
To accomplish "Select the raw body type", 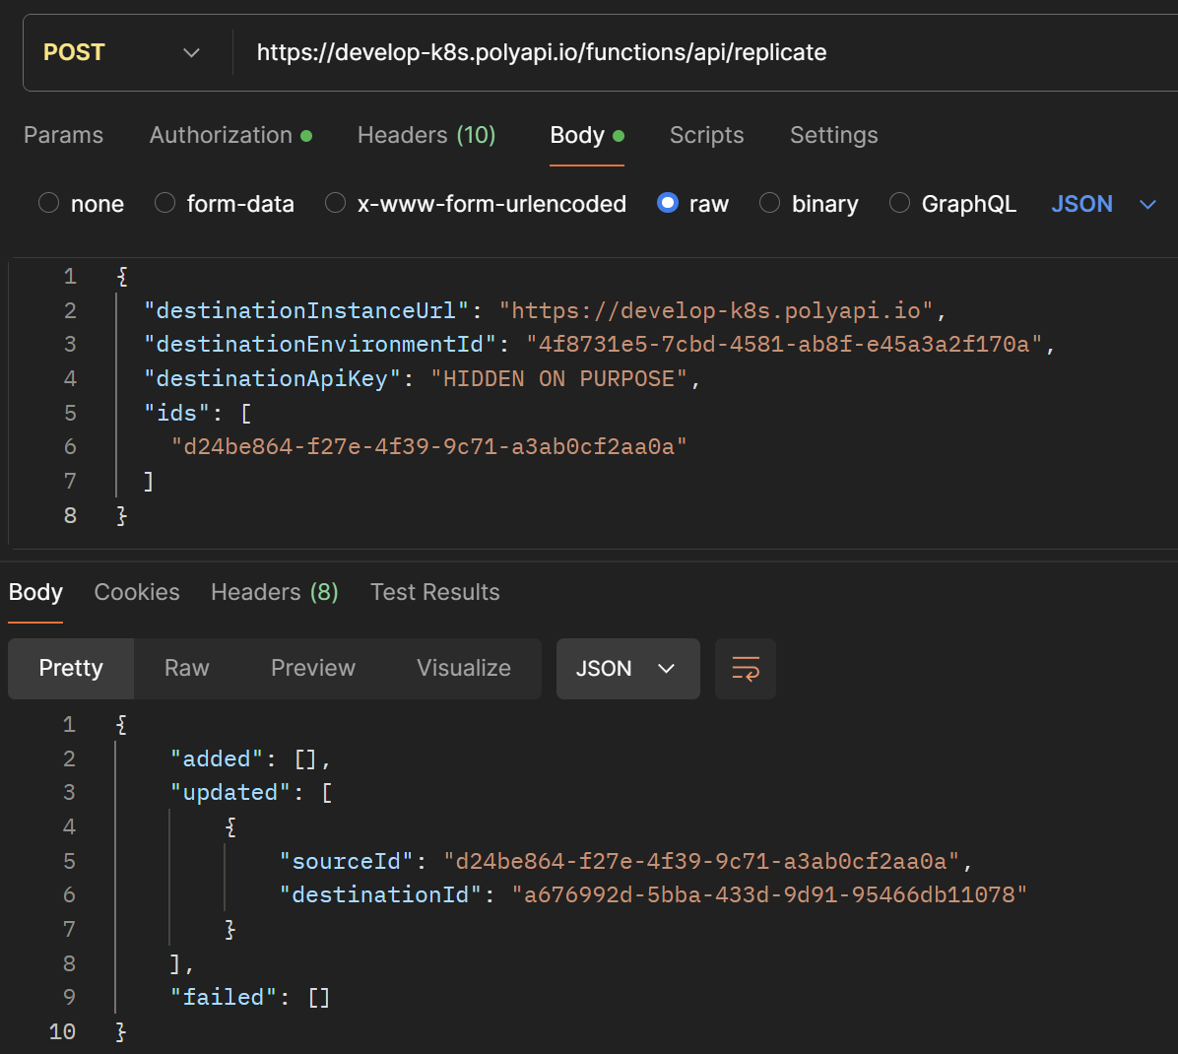I will click(667, 203).
